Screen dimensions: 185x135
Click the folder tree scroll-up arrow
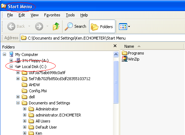click(x=116, y=54)
